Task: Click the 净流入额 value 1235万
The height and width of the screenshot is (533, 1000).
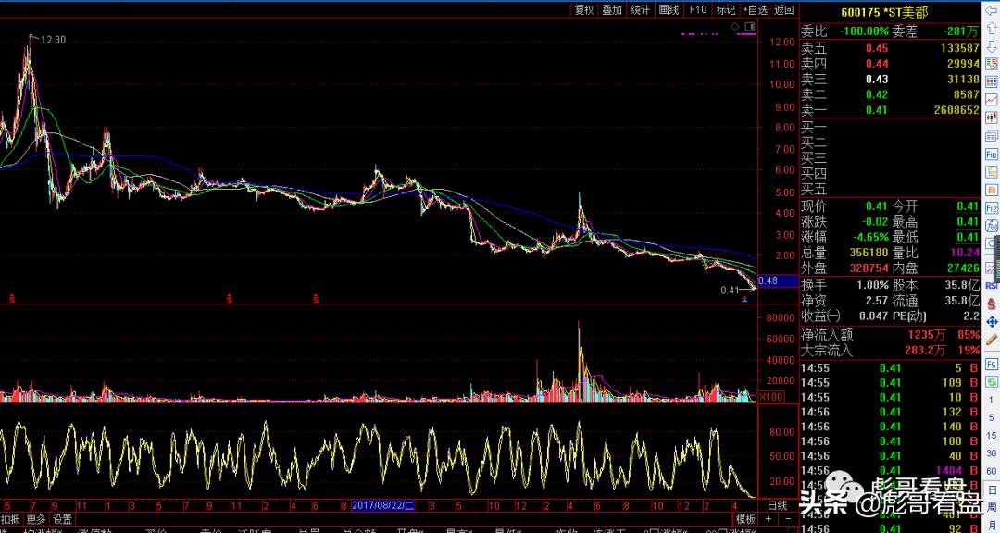Action: coord(927,335)
